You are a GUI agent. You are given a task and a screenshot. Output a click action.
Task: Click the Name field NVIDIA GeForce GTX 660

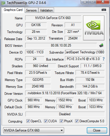pos(53,18)
